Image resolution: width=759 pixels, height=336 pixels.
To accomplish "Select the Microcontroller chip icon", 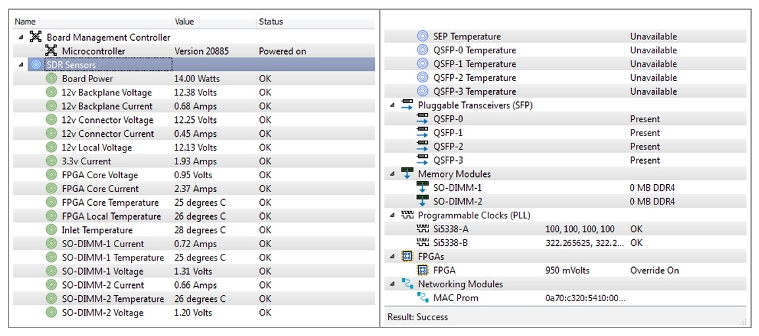I will [51, 51].
